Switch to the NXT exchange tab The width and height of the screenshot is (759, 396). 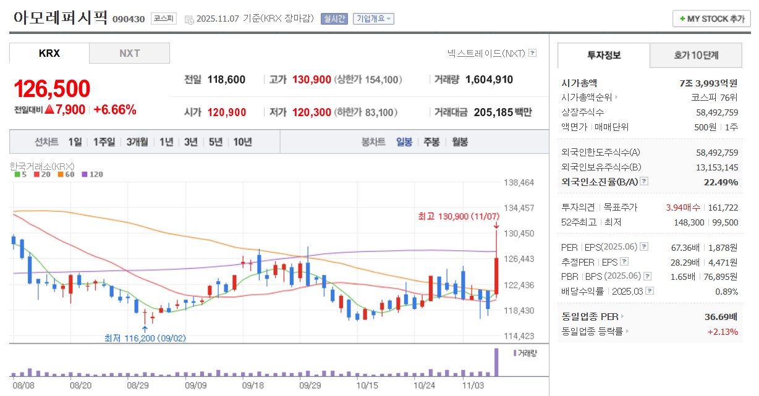click(x=130, y=53)
